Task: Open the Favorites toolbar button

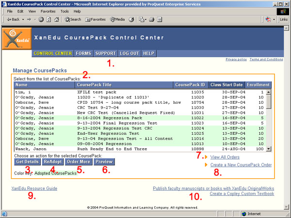Action: coord(95,19)
